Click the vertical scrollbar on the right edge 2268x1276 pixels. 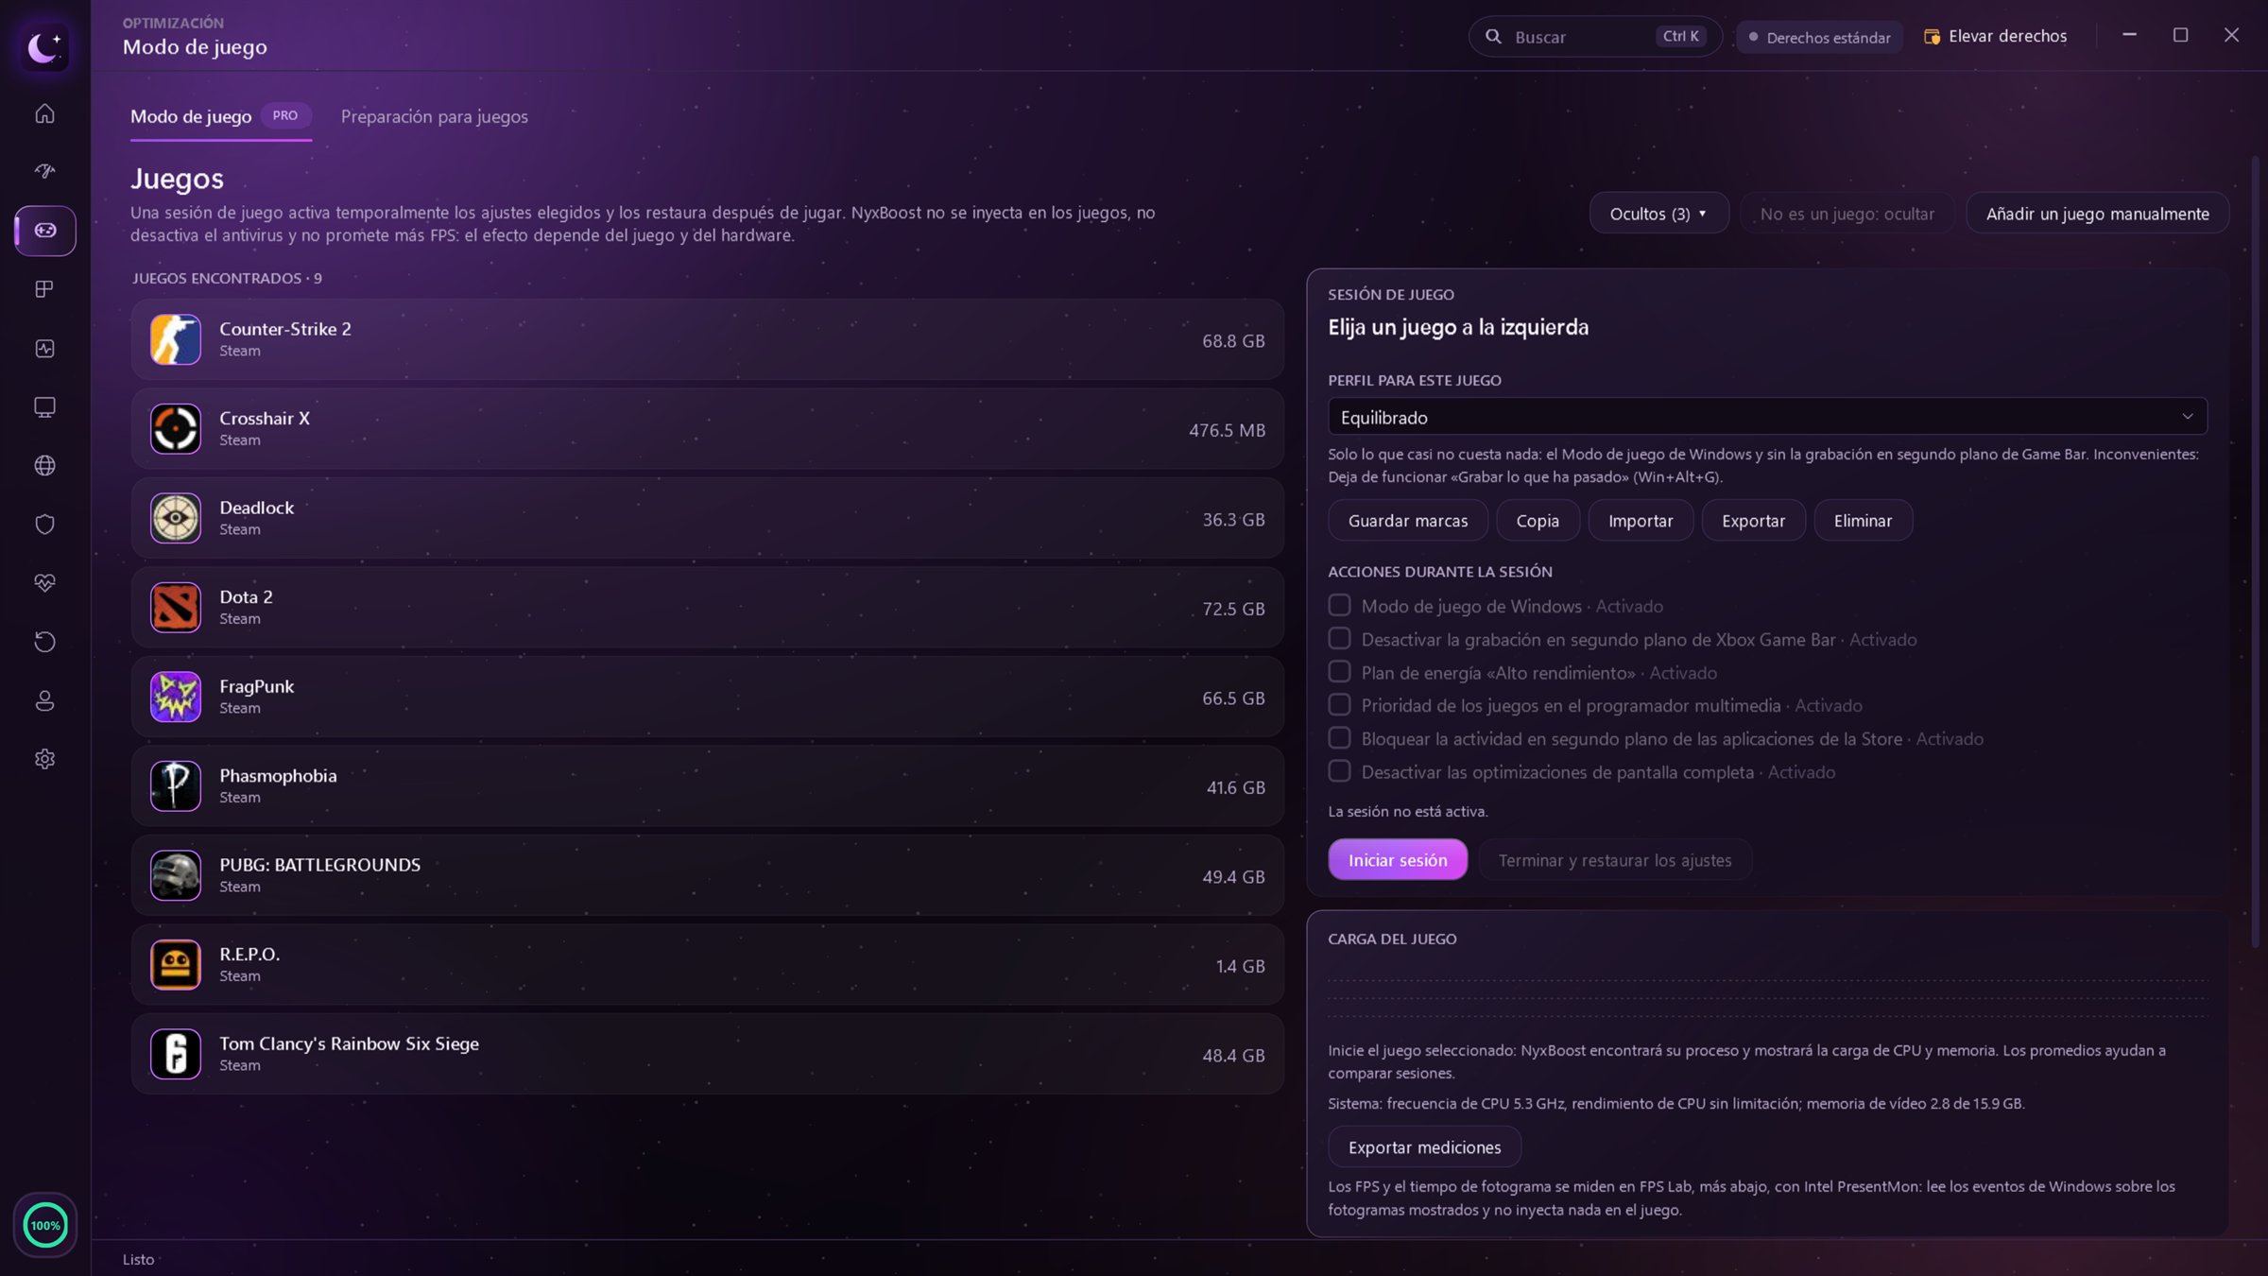coord(2255,553)
